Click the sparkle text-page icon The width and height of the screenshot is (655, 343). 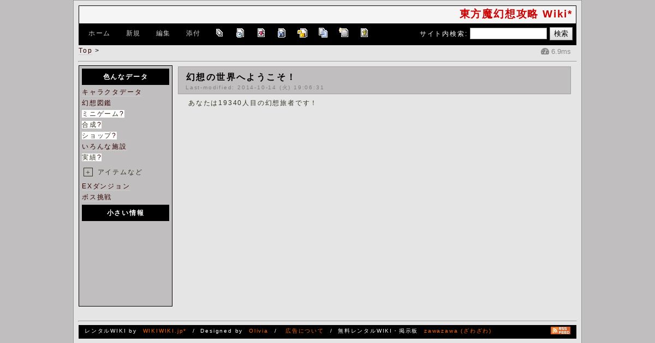343,33
